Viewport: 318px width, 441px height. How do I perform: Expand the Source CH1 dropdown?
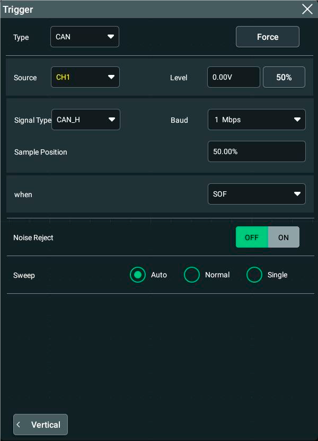click(x=85, y=77)
